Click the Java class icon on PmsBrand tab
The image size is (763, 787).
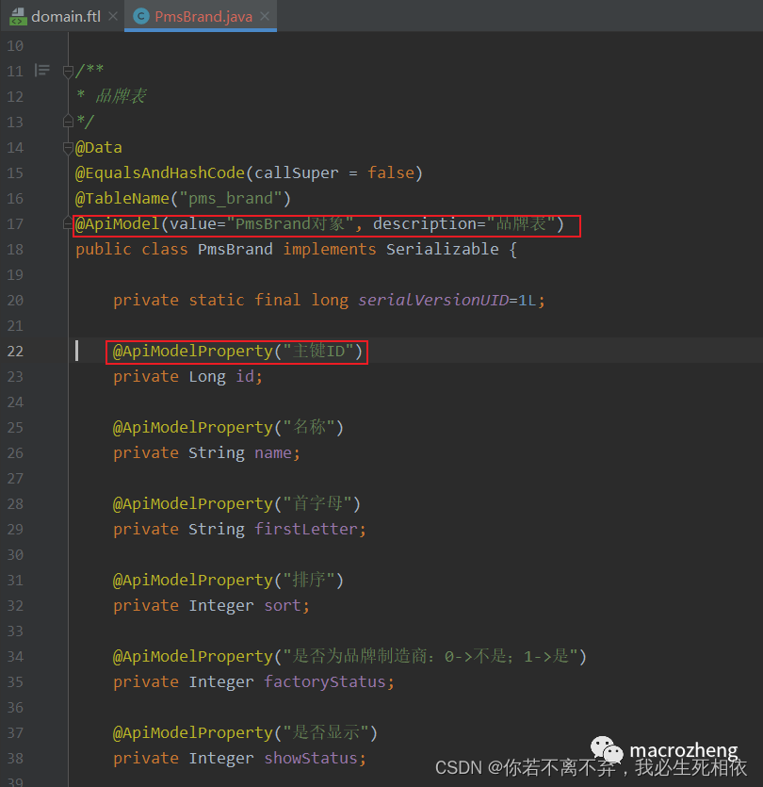[x=141, y=16]
